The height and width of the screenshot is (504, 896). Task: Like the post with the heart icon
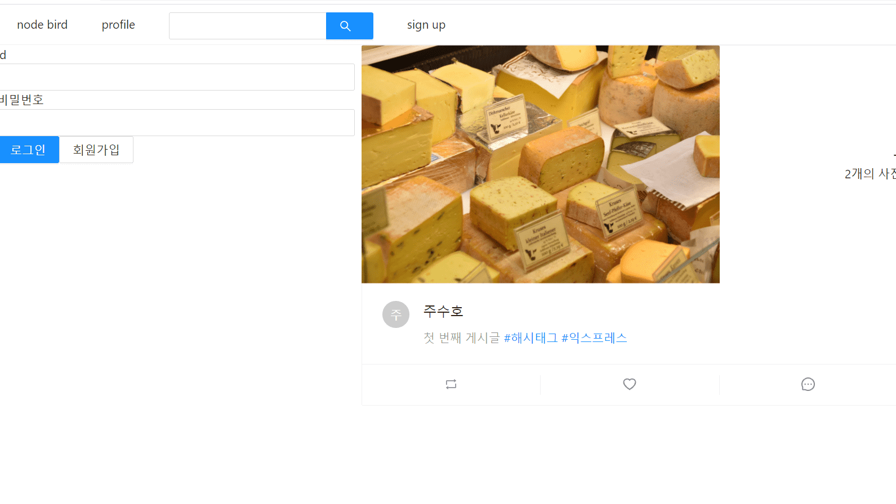pos(630,384)
